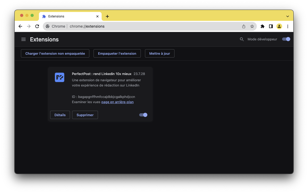Open the profile avatar menu
Viewport: 308px width, 193px height.
click(279, 26)
